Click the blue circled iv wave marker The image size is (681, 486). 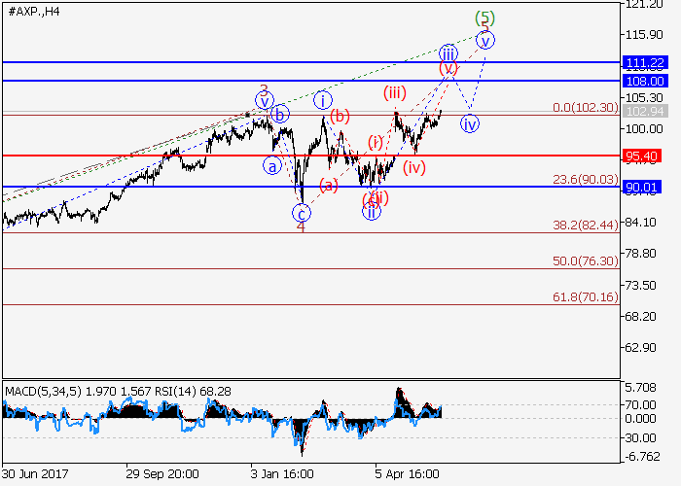click(x=470, y=124)
